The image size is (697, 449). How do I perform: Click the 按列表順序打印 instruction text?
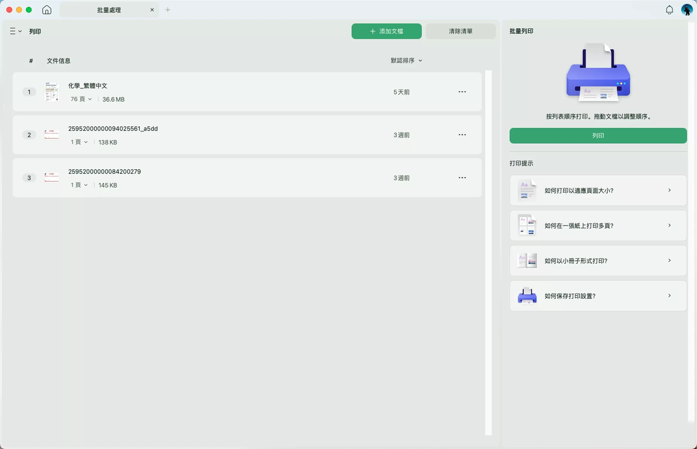(x=598, y=116)
